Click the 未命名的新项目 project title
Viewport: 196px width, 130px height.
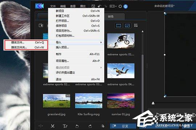pyautogui.click(x=164, y=6)
